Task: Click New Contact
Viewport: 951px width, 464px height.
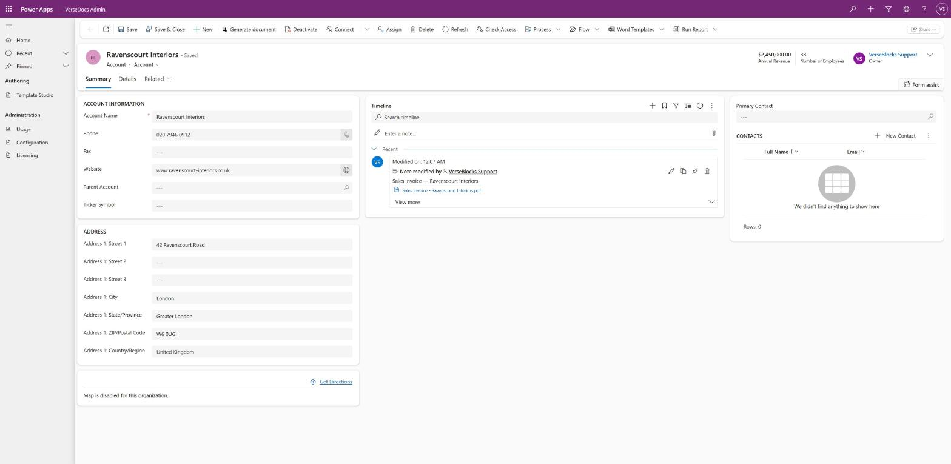Action: [x=895, y=136]
